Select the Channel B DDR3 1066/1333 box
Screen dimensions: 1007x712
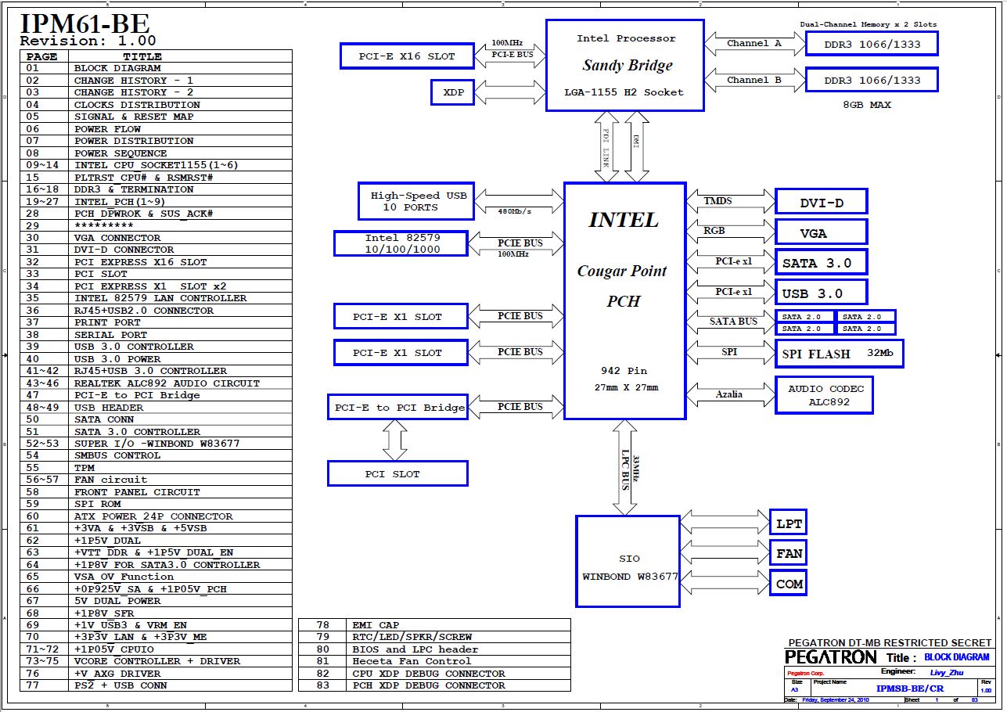pos(872,80)
